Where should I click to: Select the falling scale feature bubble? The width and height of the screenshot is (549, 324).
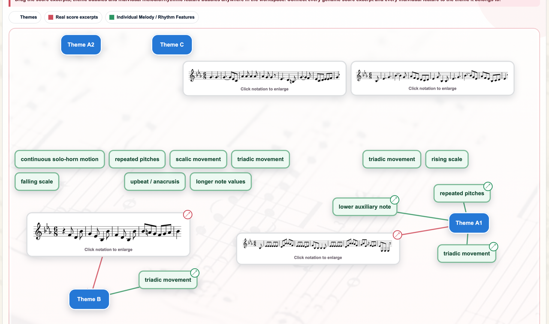pos(37,181)
